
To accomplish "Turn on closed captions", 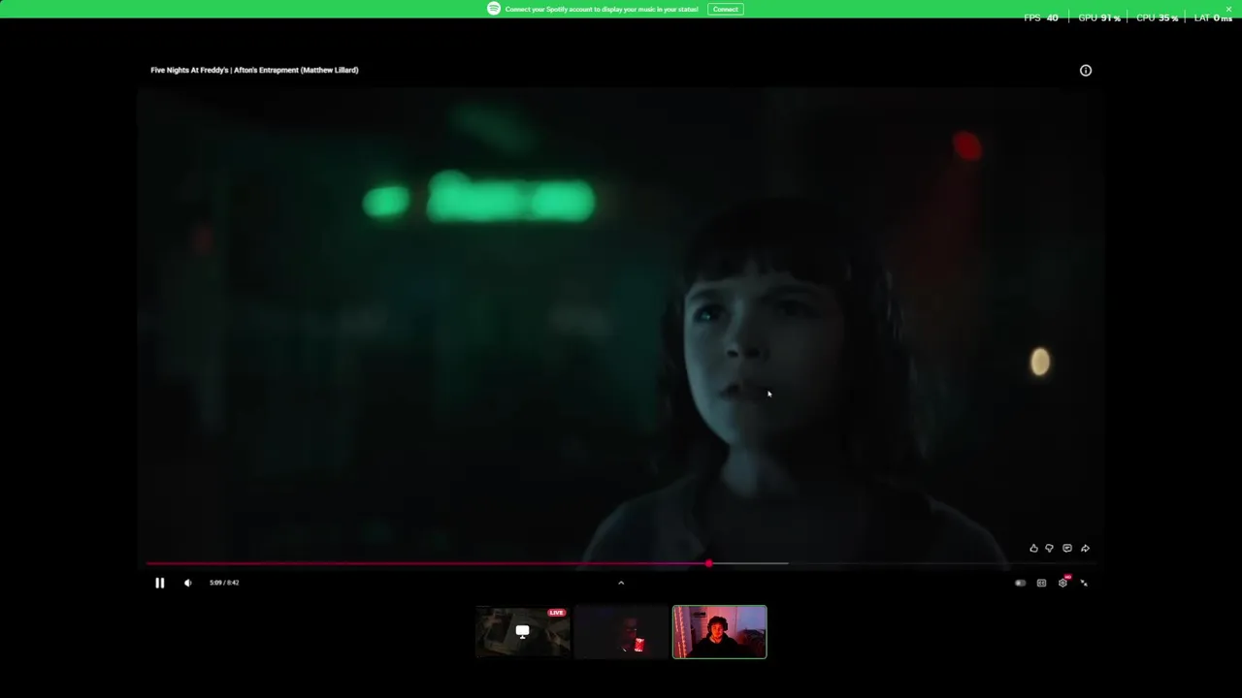I will click(x=1041, y=583).
